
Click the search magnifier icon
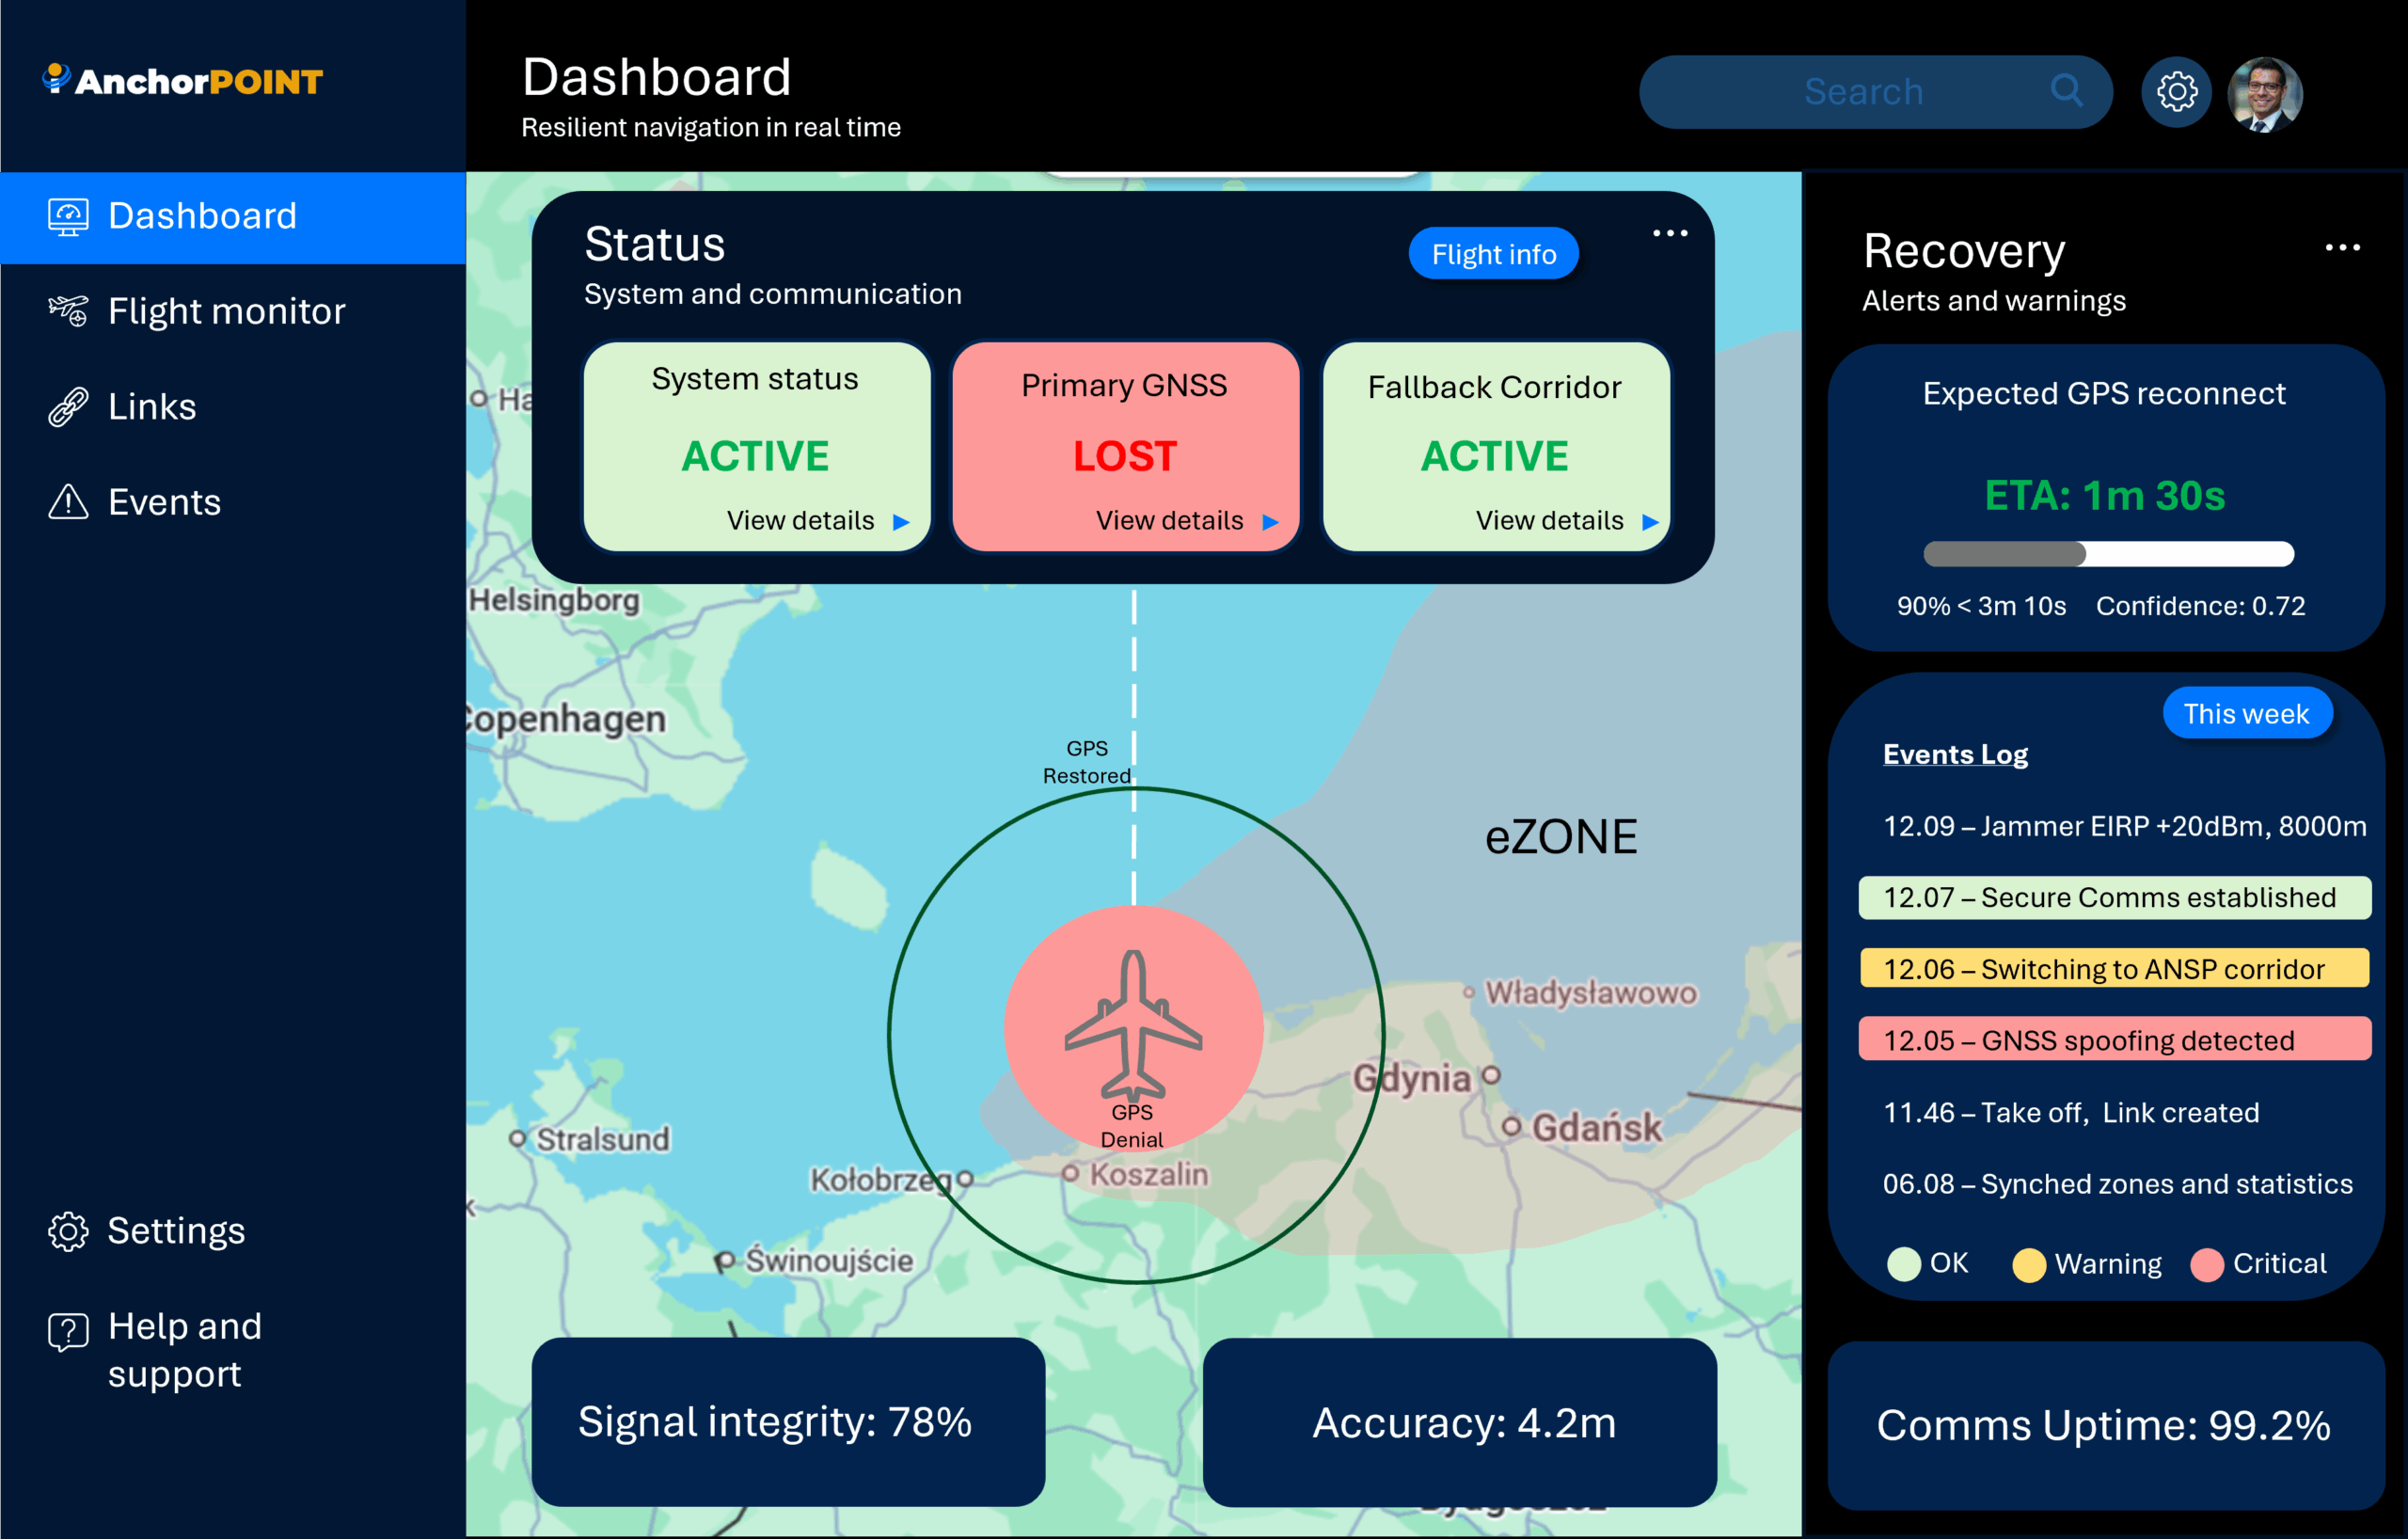tap(2066, 91)
